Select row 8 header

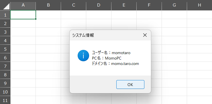click(5, 75)
